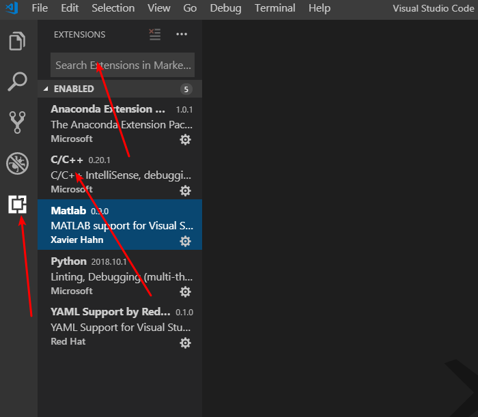Select the C/C++ extension entry
This screenshot has height=417, width=478.
coord(119,174)
